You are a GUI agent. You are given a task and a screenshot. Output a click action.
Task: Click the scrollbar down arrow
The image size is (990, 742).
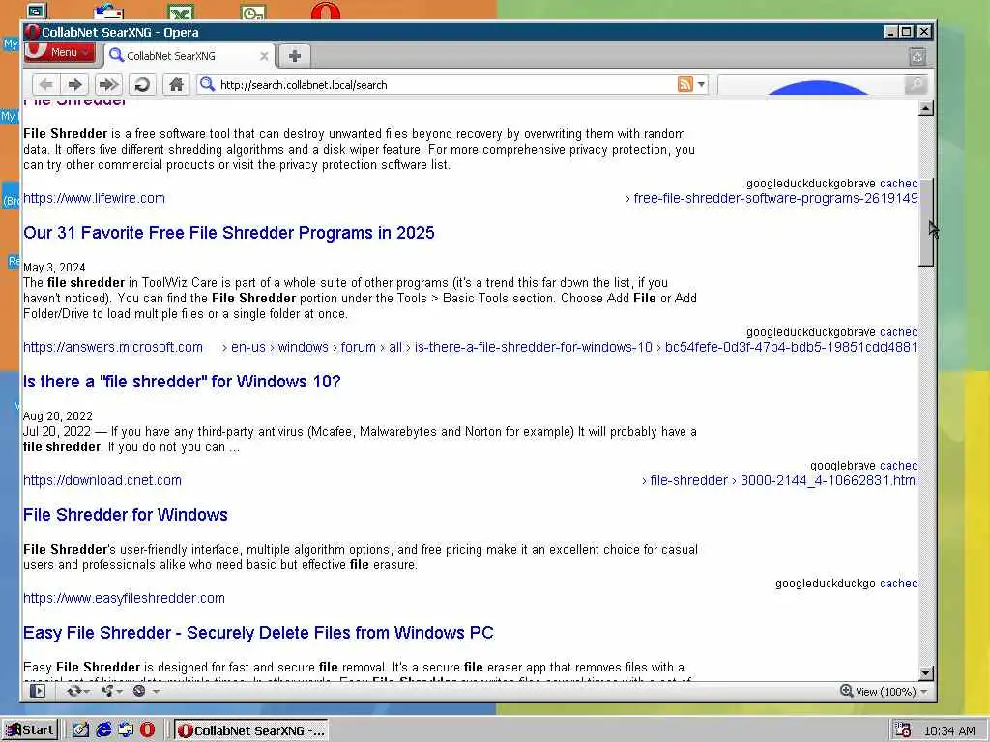925,673
